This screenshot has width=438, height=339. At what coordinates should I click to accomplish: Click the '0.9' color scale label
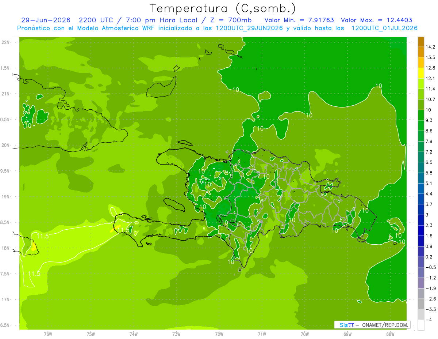click(x=429, y=246)
